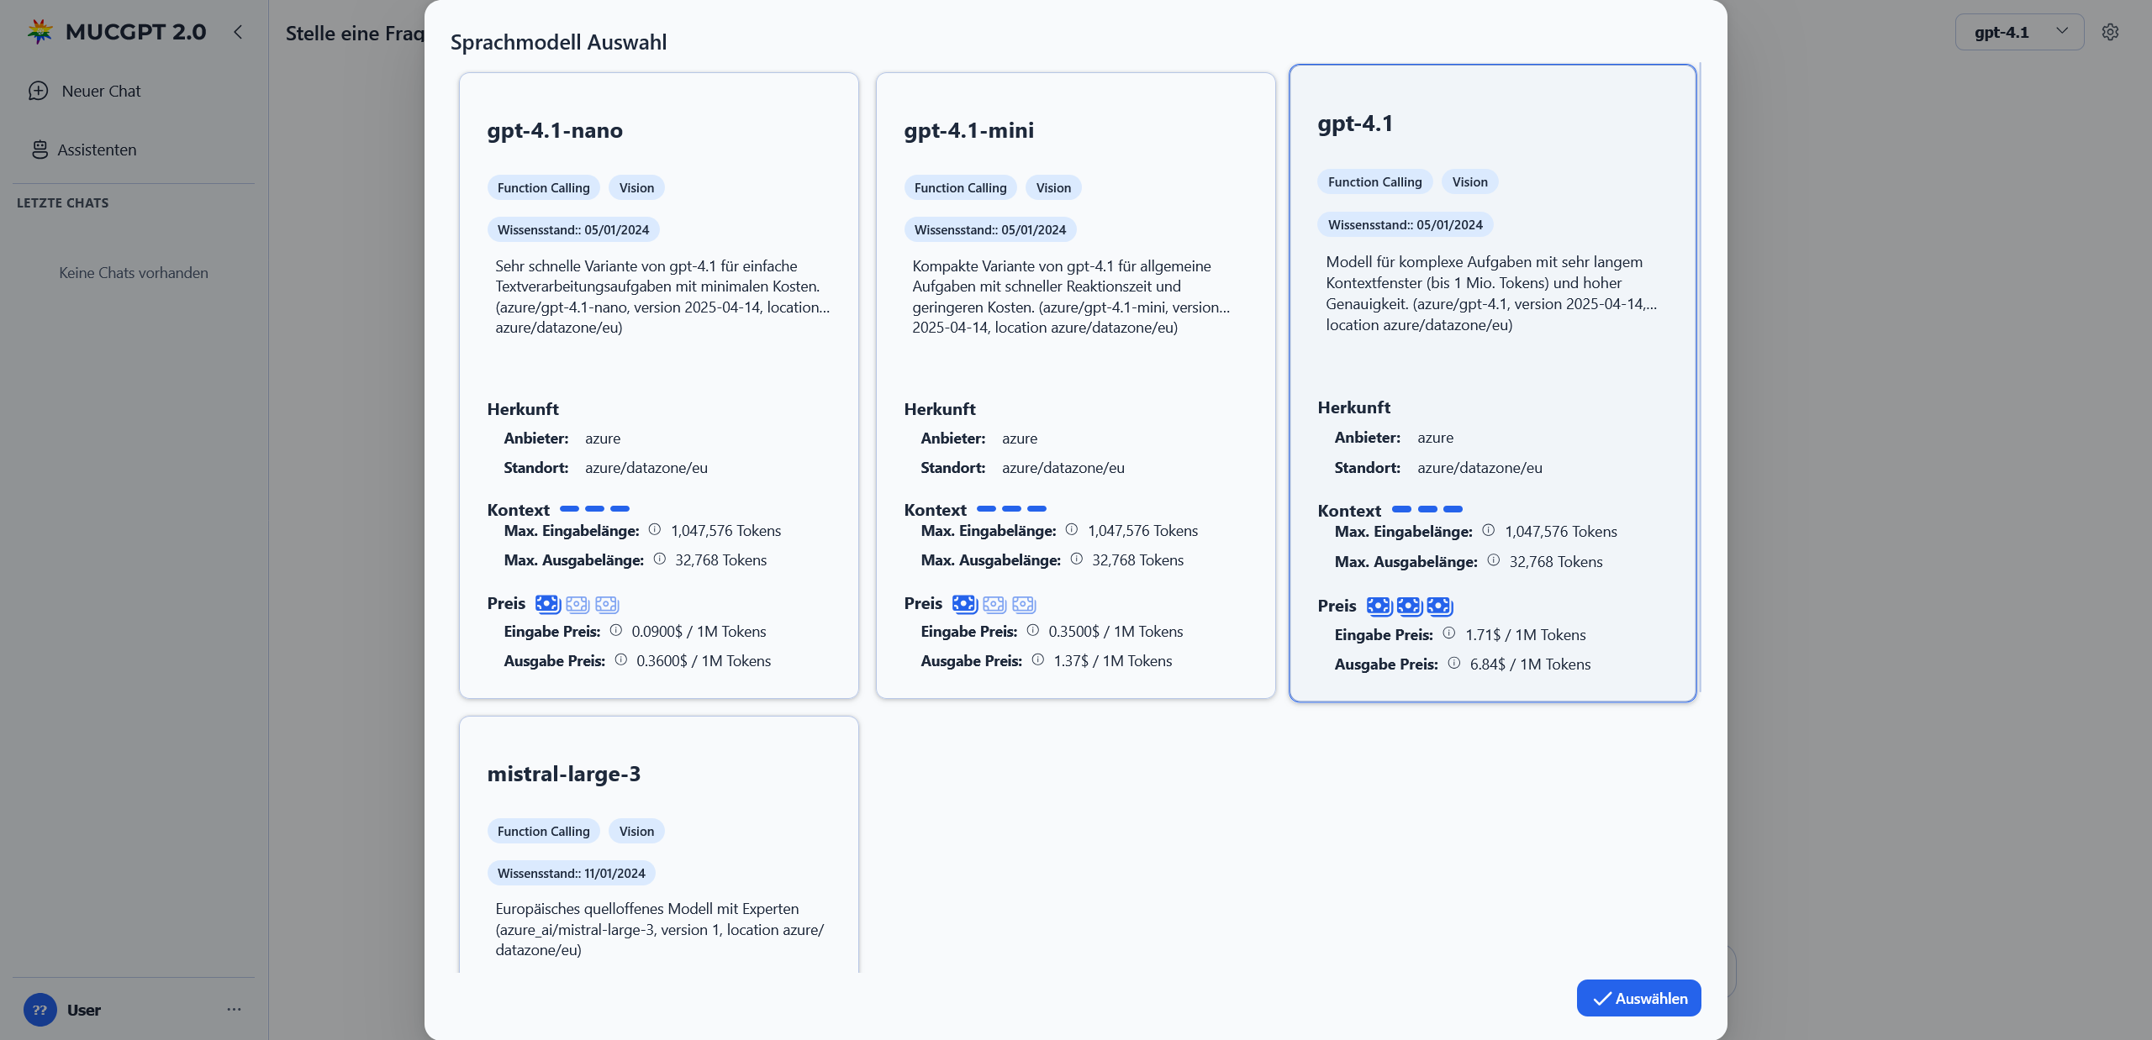Select the mistral-large-3 model card

[658, 844]
